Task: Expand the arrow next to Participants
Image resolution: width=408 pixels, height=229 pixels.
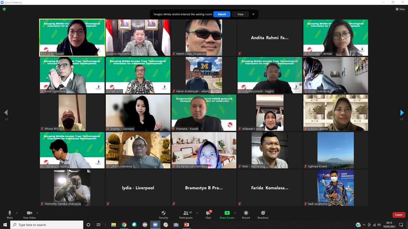Action: 197,213
